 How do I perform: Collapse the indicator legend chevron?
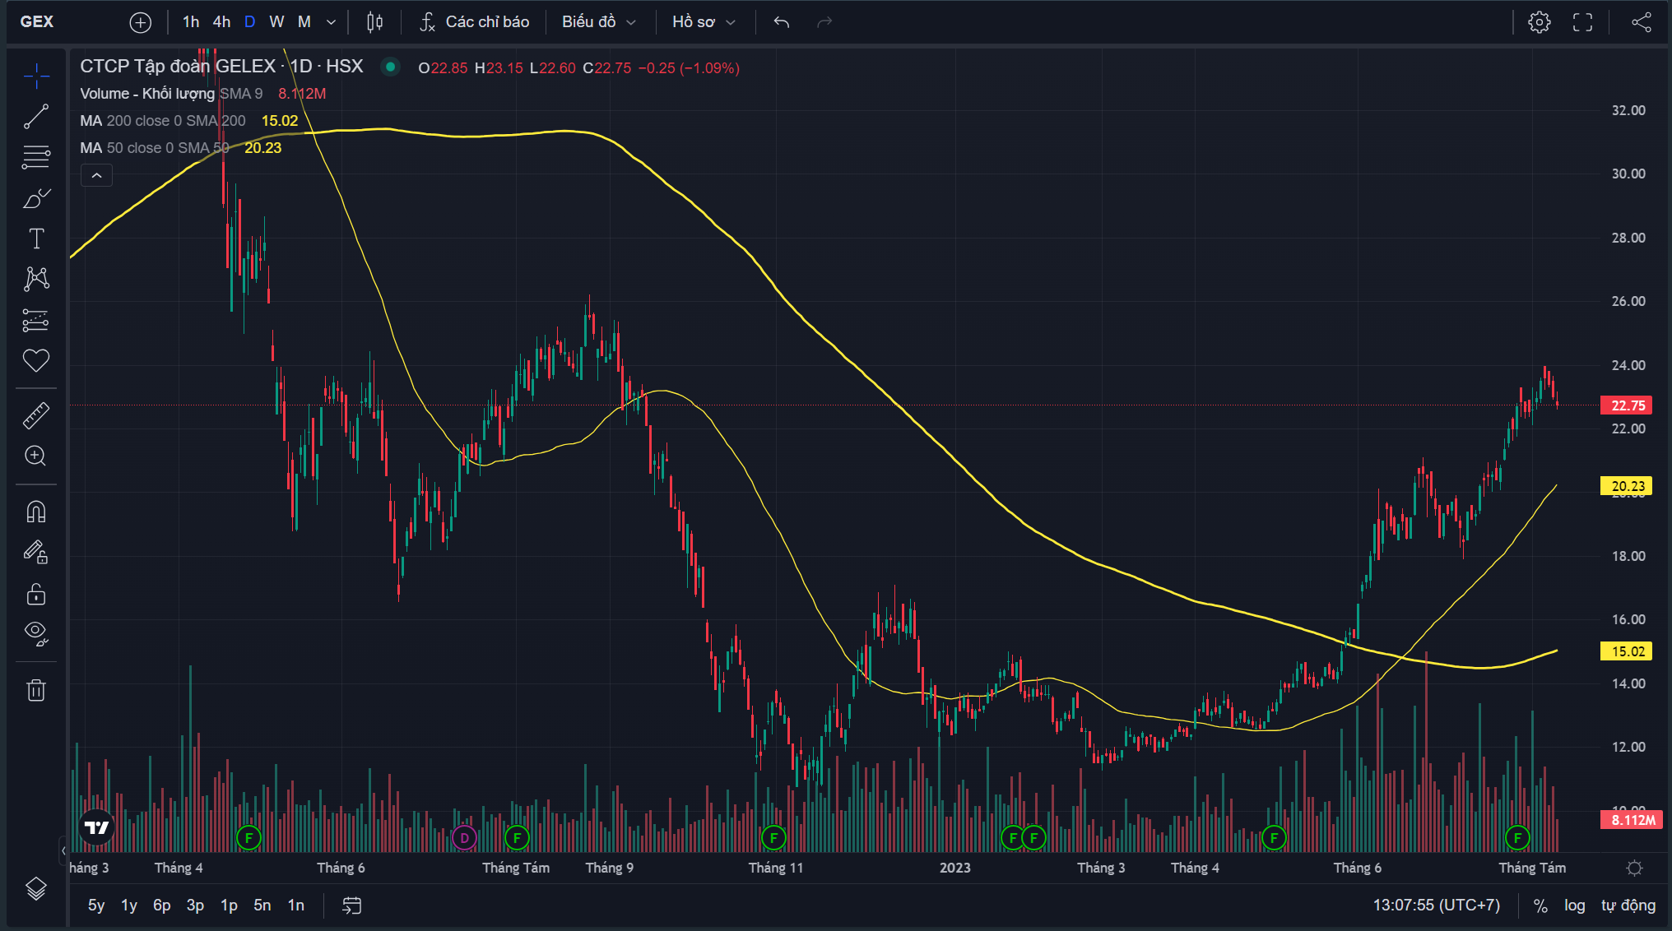(96, 175)
